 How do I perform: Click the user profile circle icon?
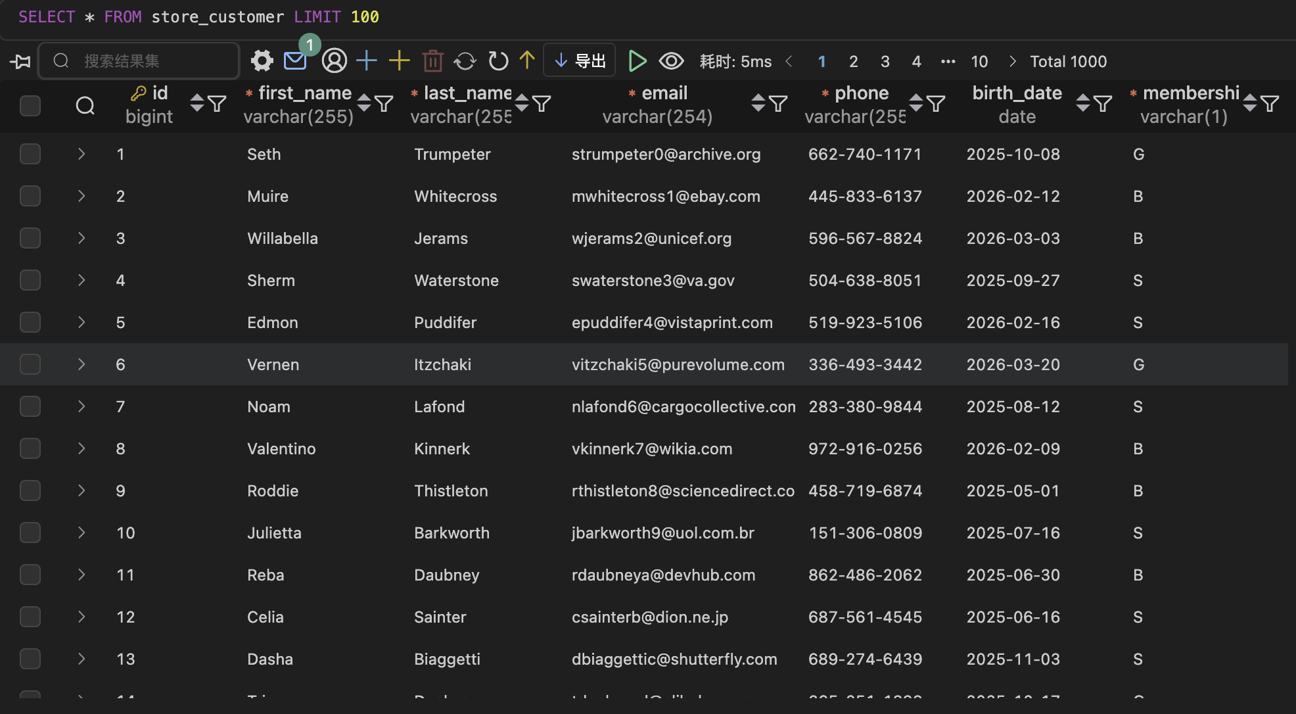click(x=335, y=61)
